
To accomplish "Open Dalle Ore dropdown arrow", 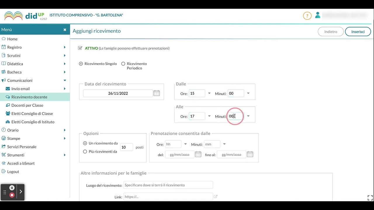I will tap(209, 93).
